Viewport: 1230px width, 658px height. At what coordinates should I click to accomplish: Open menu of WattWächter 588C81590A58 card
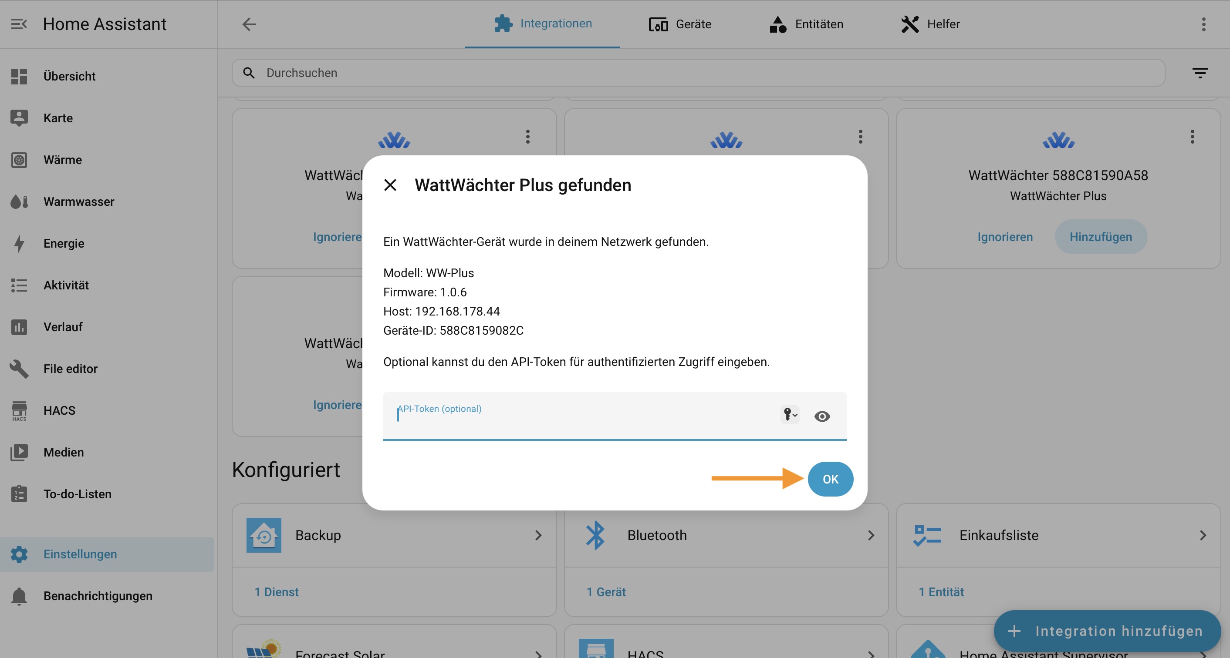1192,137
